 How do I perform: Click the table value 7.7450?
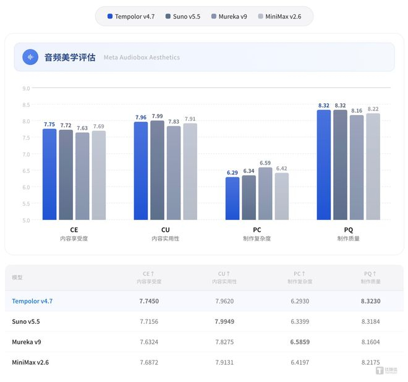pos(149,301)
